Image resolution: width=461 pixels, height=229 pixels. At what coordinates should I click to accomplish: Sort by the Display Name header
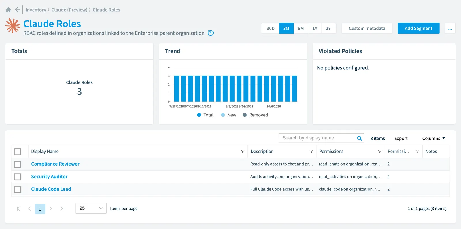(x=45, y=152)
